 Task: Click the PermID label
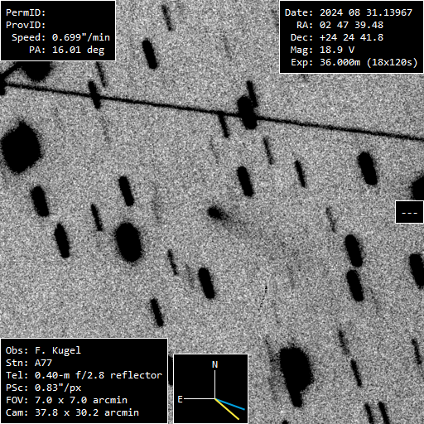tap(26, 12)
